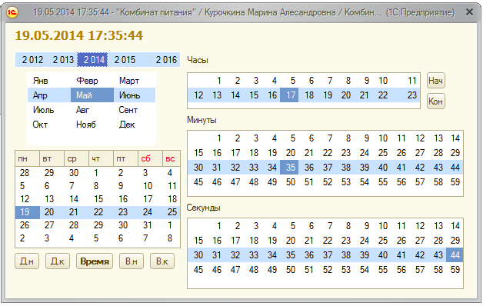
Task: Select minute 15 in Минуты
Action: click(198, 153)
